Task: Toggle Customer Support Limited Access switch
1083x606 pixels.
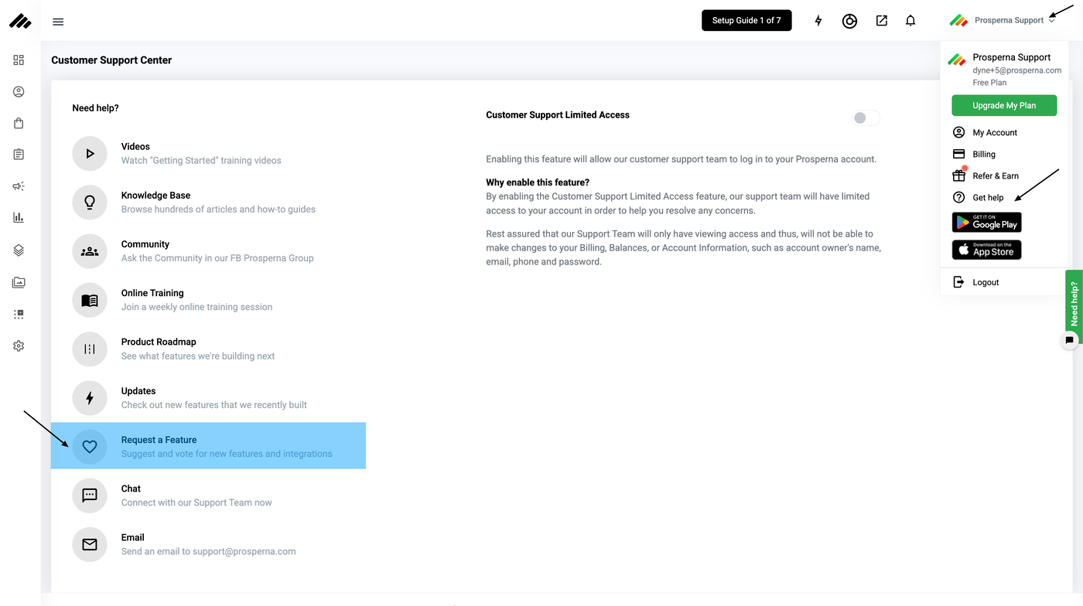Action: tap(866, 118)
